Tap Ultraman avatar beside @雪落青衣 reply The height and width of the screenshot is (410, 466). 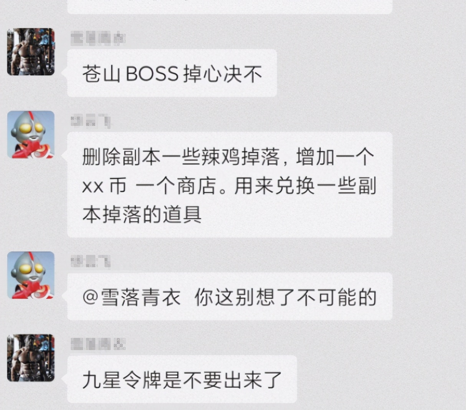[x=31, y=275]
